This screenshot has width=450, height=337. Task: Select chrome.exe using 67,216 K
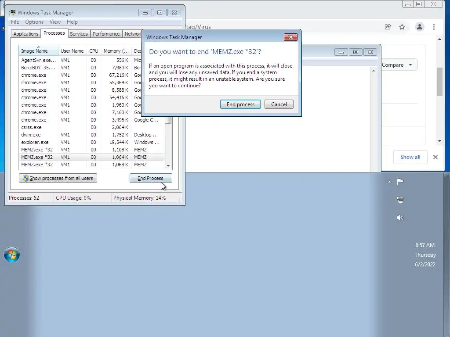[91, 75]
